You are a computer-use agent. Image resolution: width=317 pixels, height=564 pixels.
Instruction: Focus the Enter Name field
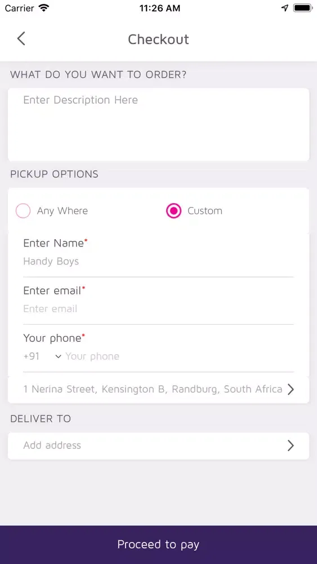coord(158,261)
